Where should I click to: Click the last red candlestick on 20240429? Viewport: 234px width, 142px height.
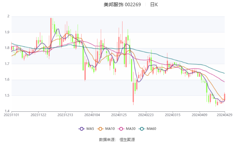[x=224, y=97]
